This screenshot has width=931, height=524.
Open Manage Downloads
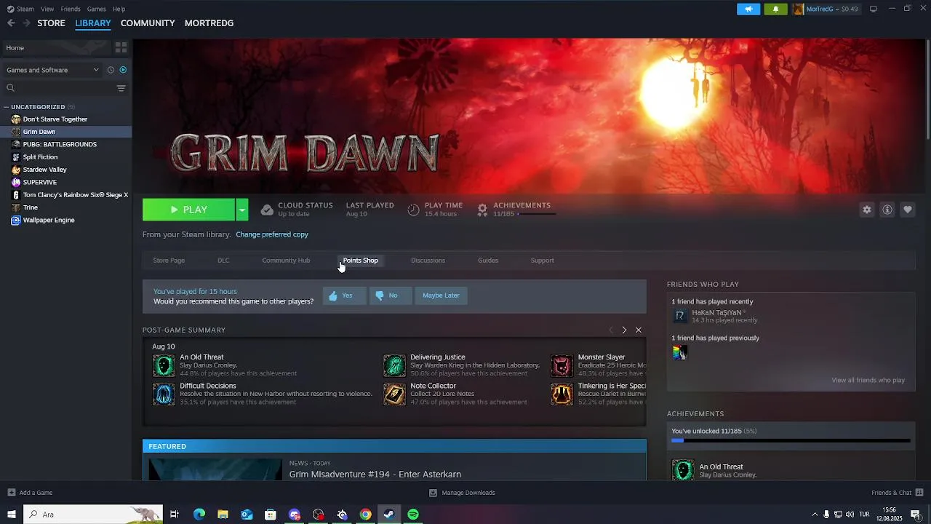(462, 493)
